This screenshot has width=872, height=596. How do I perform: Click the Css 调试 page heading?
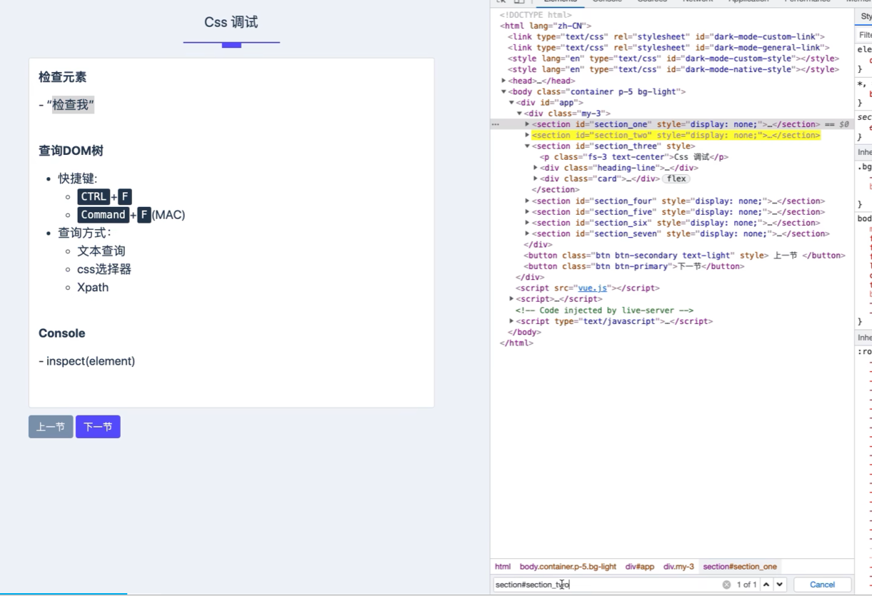(x=231, y=23)
